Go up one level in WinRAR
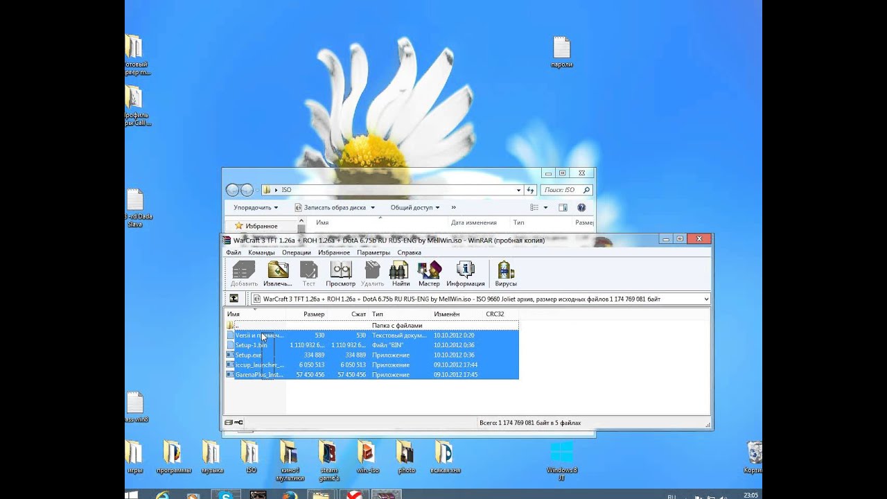Screen dimensions: 887x499 point(234,299)
